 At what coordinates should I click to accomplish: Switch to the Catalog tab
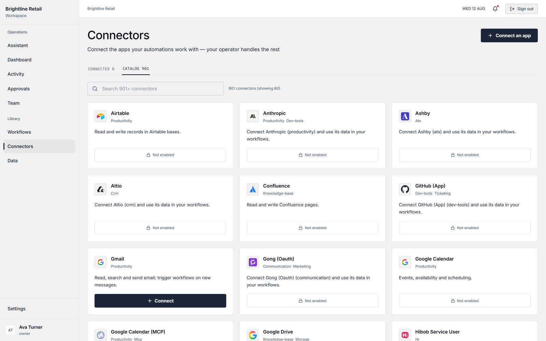136,69
